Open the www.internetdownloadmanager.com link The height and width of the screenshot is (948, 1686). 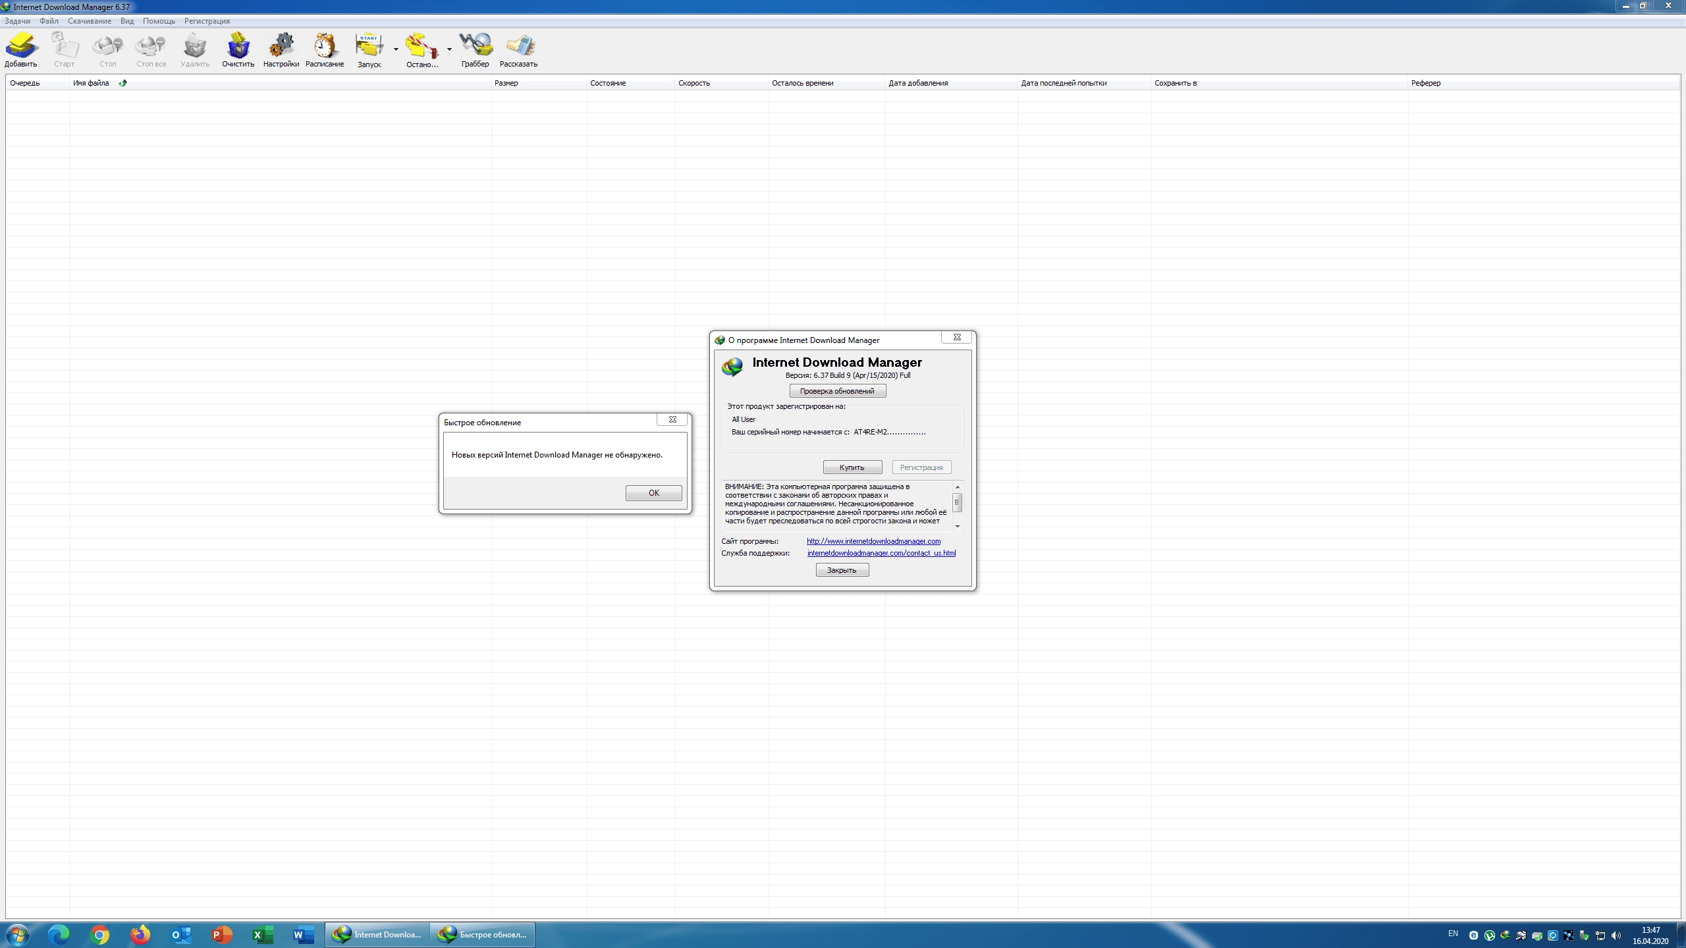pos(873,541)
